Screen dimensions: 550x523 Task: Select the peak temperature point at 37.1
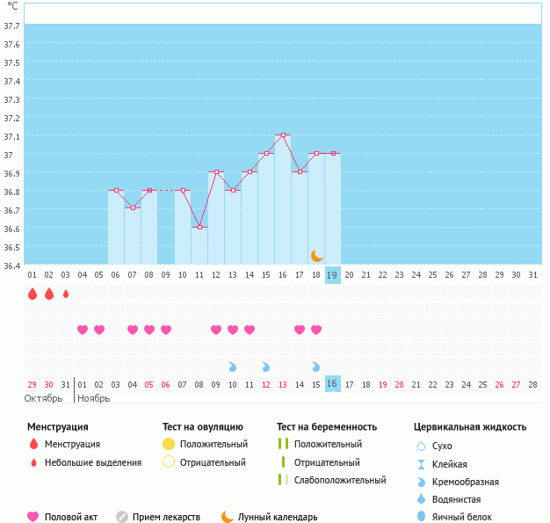tap(283, 135)
